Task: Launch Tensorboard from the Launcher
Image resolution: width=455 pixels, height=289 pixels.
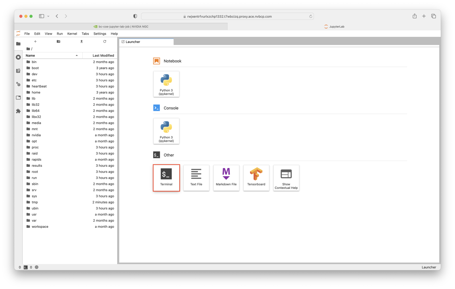Action: coord(256,178)
